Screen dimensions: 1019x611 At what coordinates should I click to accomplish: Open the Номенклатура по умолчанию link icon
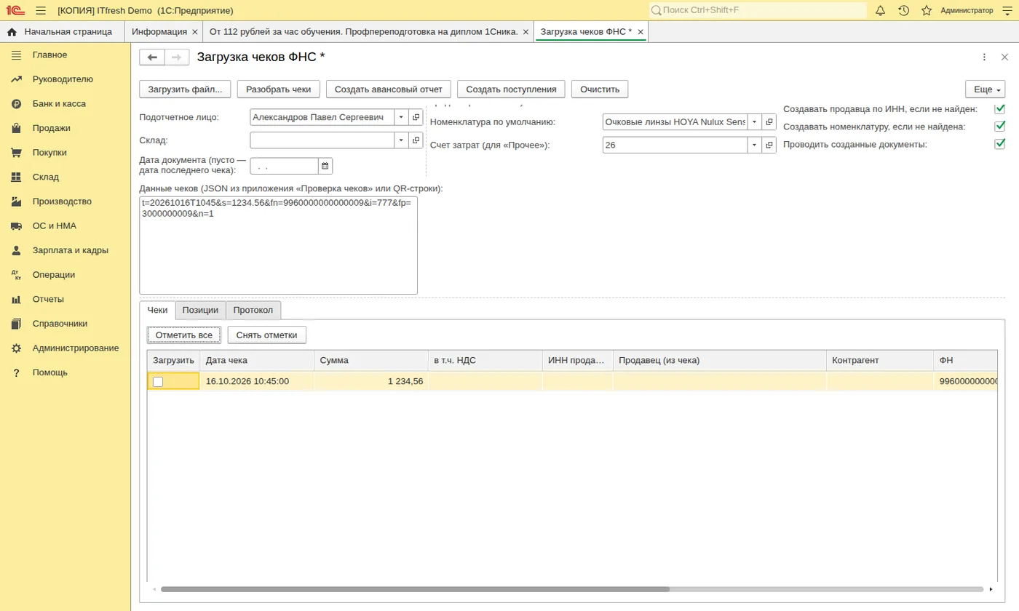point(769,122)
